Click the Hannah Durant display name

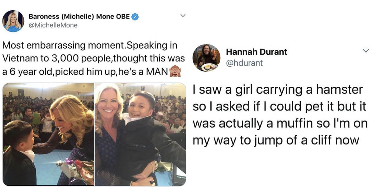coord(257,52)
